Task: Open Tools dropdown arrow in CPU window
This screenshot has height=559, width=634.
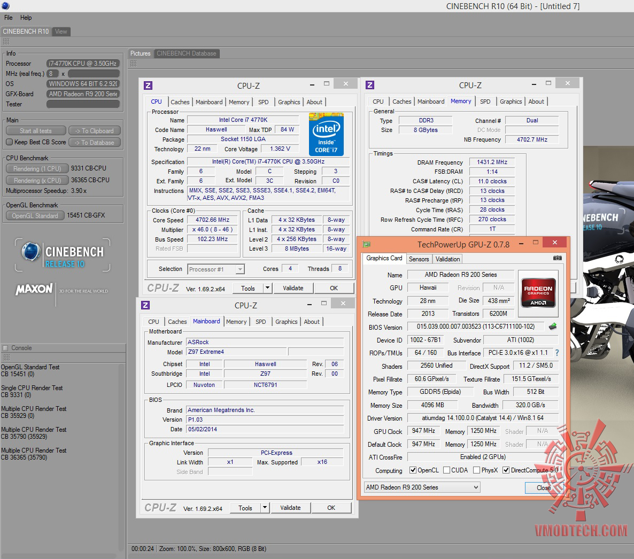Action: tap(267, 288)
